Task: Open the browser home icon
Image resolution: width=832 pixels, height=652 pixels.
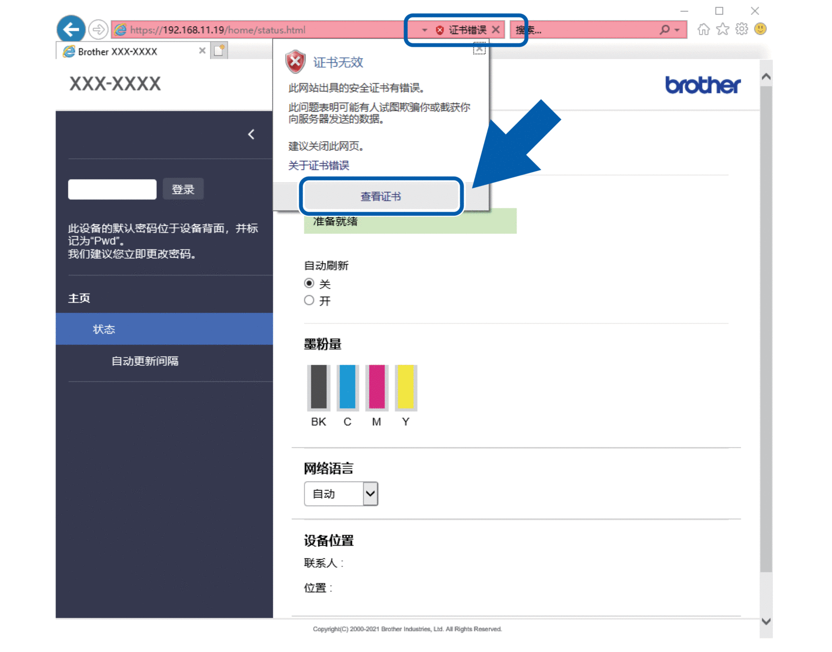Action: tap(703, 29)
